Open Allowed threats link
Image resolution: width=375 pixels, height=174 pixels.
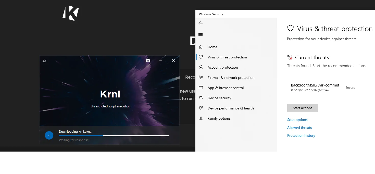pyautogui.click(x=299, y=128)
